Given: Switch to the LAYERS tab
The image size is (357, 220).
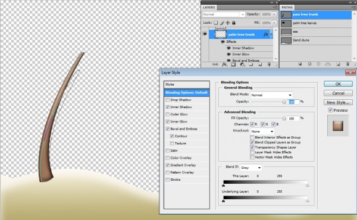Looking at the screenshot, I should coord(209,7).
